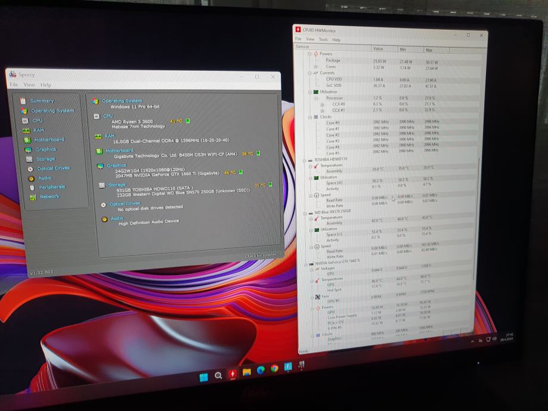Collapse the TOSHIBA HDWD110 device node
548x411 pixels.
(x=304, y=160)
